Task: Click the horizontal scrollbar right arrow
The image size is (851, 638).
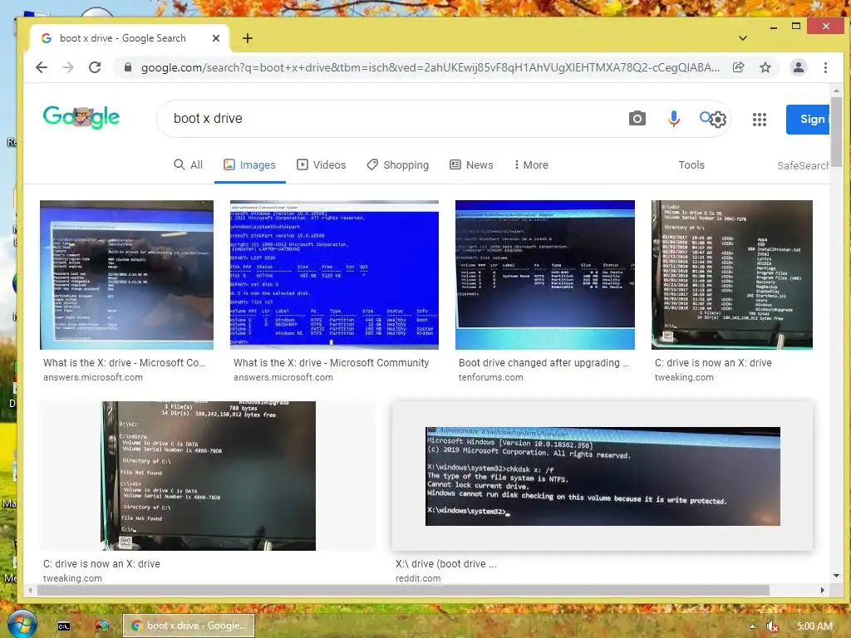Action: tap(822, 591)
